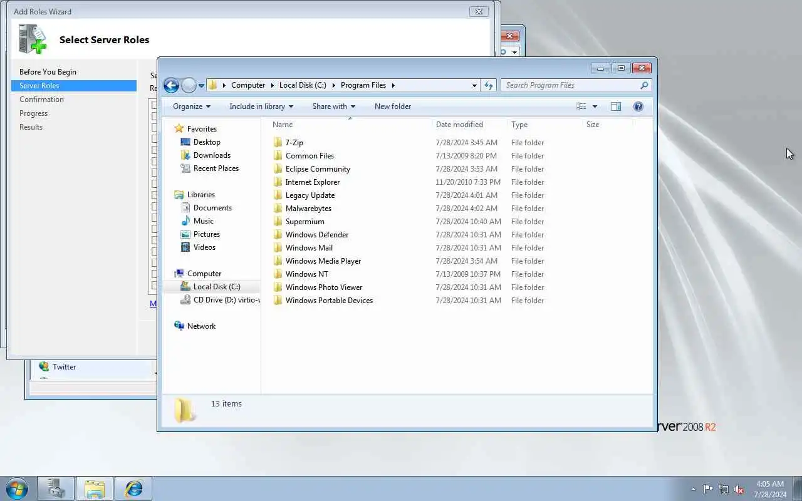Click the Windows Explorer taskbar icon
This screenshot has width=802, height=501.
click(95, 488)
